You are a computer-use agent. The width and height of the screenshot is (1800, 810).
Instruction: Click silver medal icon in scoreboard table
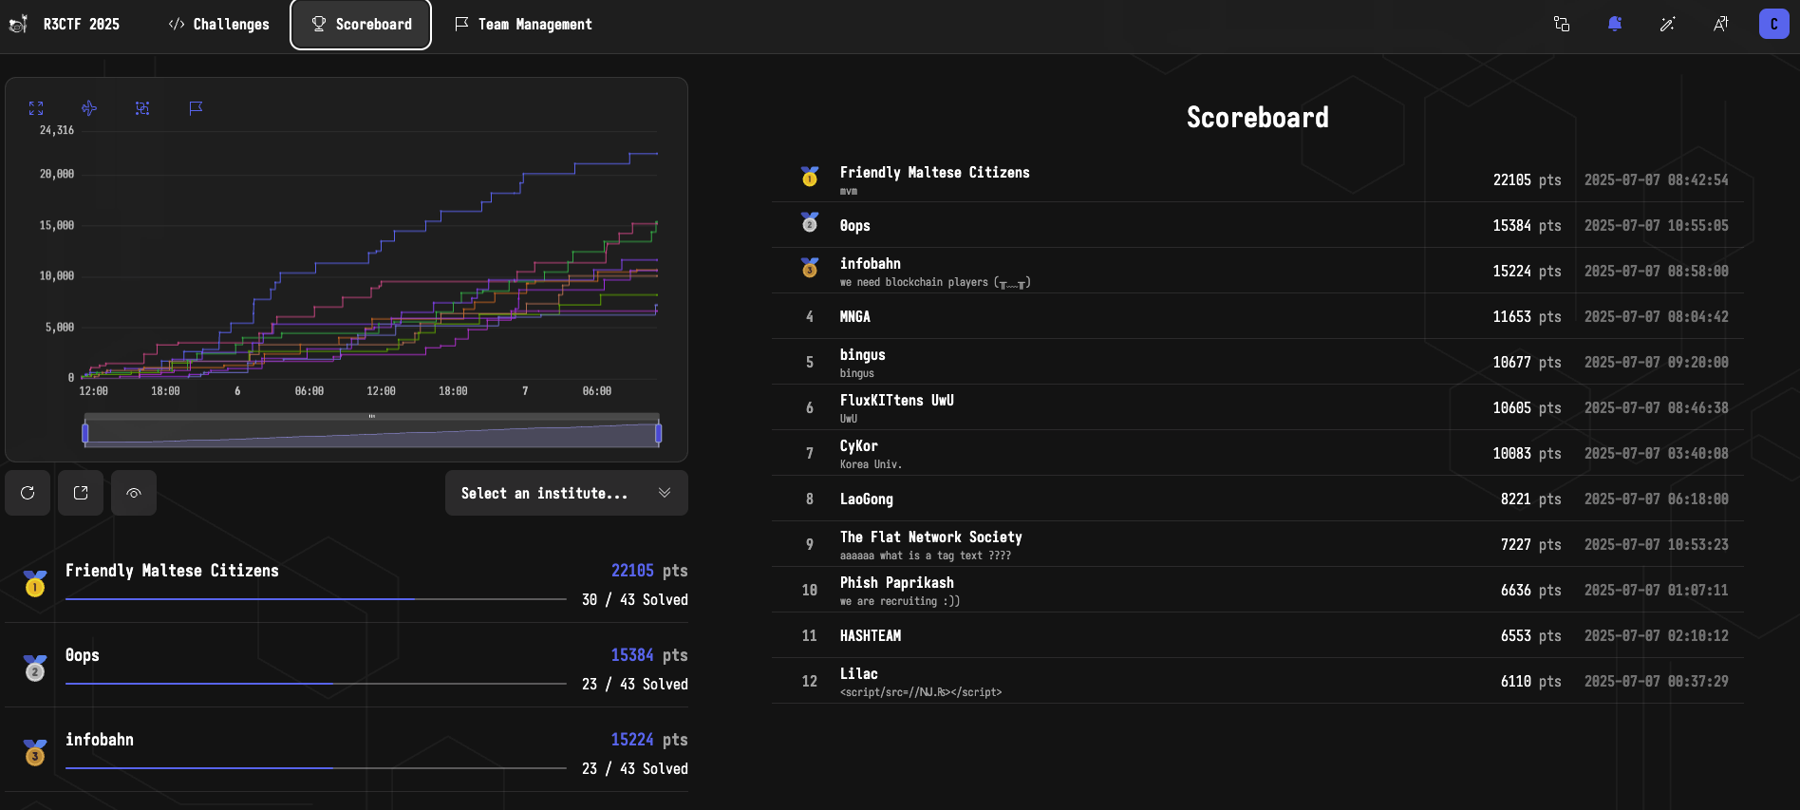[x=810, y=222]
